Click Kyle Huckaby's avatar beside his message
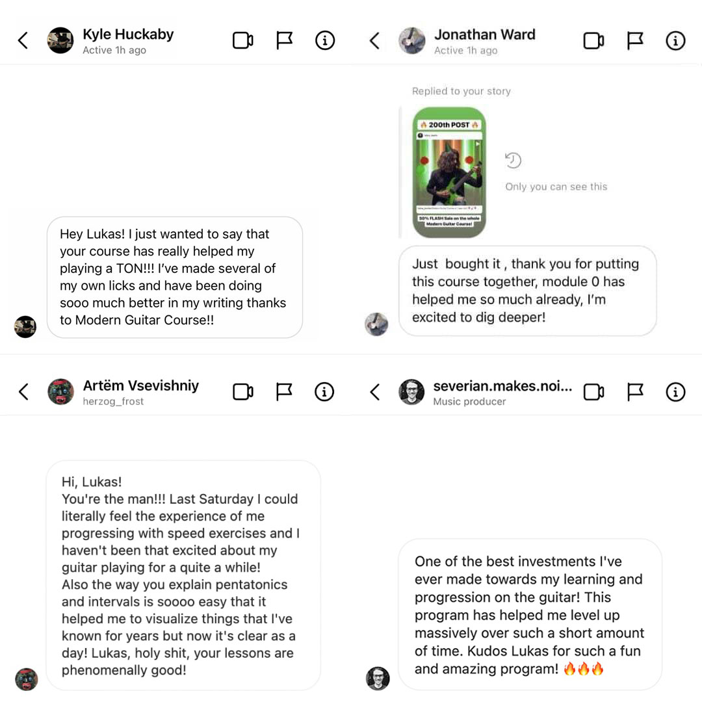Viewport: 702px width, 702px height. tap(25, 326)
